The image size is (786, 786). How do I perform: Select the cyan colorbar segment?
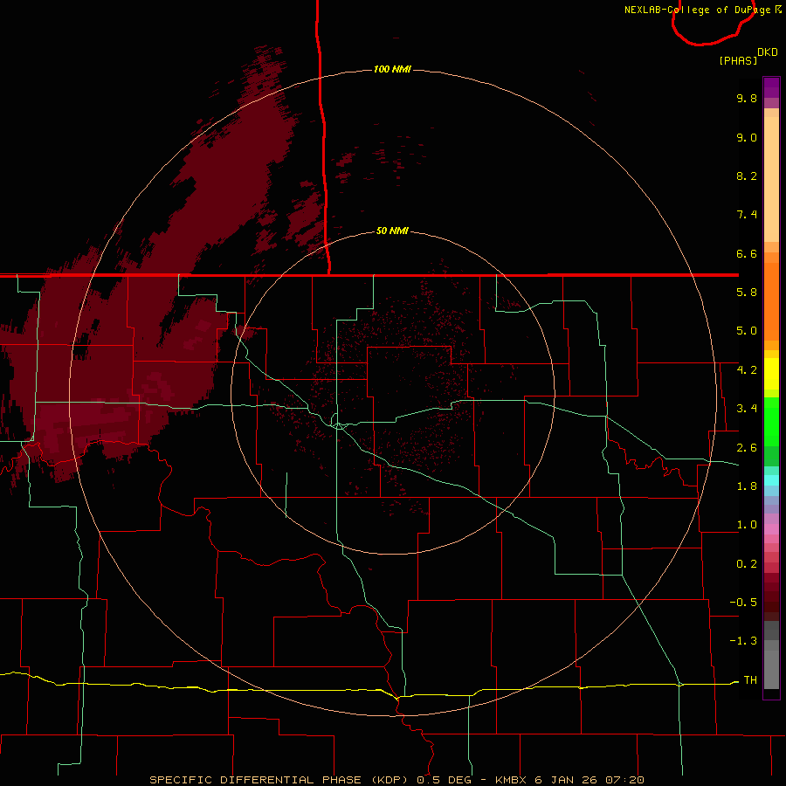[771, 480]
